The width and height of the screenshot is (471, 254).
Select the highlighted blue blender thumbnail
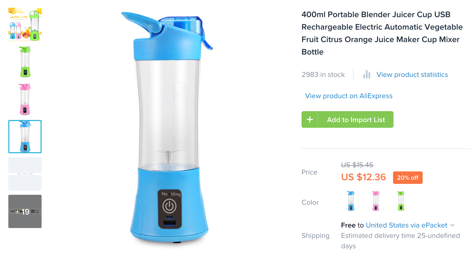tap(25, 137)
